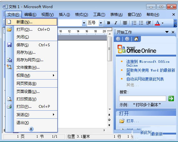Viewport: 178px width, 142px height.
Task: Click the open folder icon in menu
Action: click(x=9, y=29)
